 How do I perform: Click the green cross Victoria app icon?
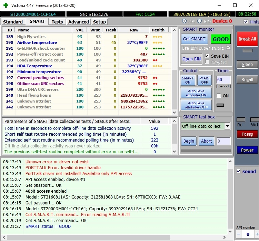(6, 5)
